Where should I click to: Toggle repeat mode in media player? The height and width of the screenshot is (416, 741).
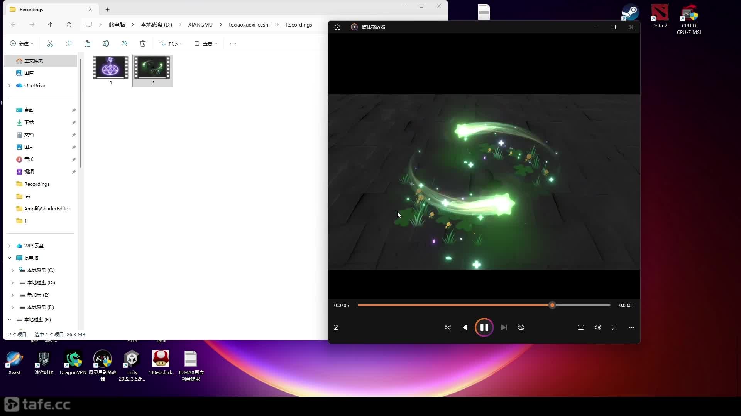tap(521, 327)
